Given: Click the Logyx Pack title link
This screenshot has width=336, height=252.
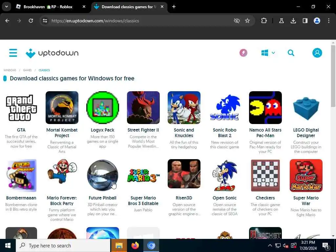Looking at the screenshot, I should (103, 130).
